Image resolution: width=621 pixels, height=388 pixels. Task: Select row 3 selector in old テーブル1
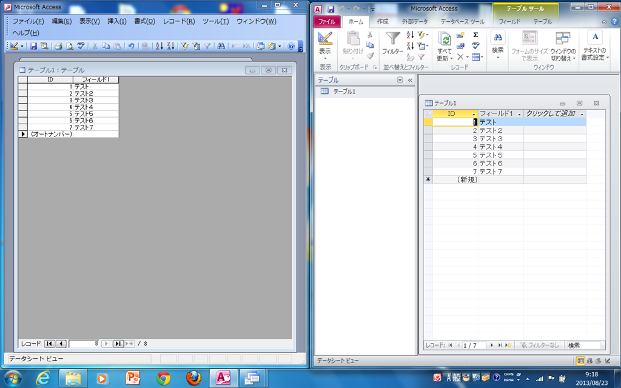coord(22,100)
